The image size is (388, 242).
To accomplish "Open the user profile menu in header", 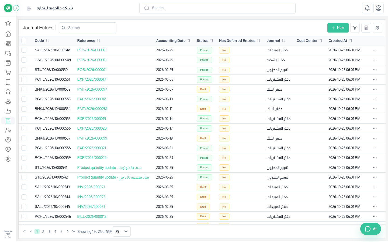I will tap(379, 8).
